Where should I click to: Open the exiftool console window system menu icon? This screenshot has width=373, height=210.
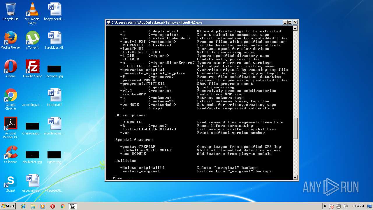click(x=109, y=22)
